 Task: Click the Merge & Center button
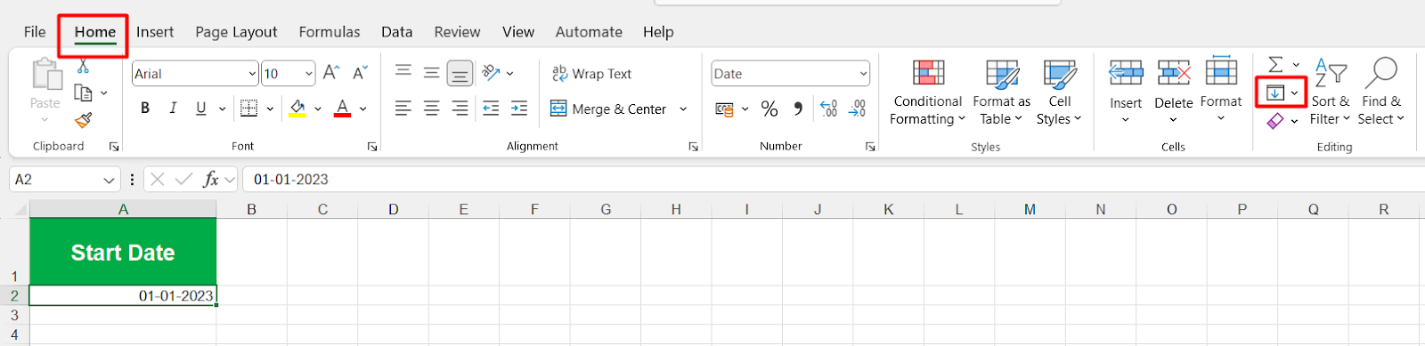pos(609,109)
